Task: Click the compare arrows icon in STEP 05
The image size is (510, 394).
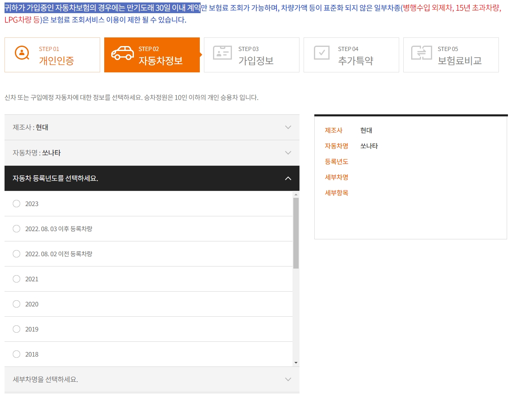Action: [x=421, y=53]
